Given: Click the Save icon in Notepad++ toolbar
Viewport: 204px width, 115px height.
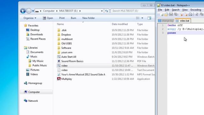Looking at the screenshot, I should point(171,14).
